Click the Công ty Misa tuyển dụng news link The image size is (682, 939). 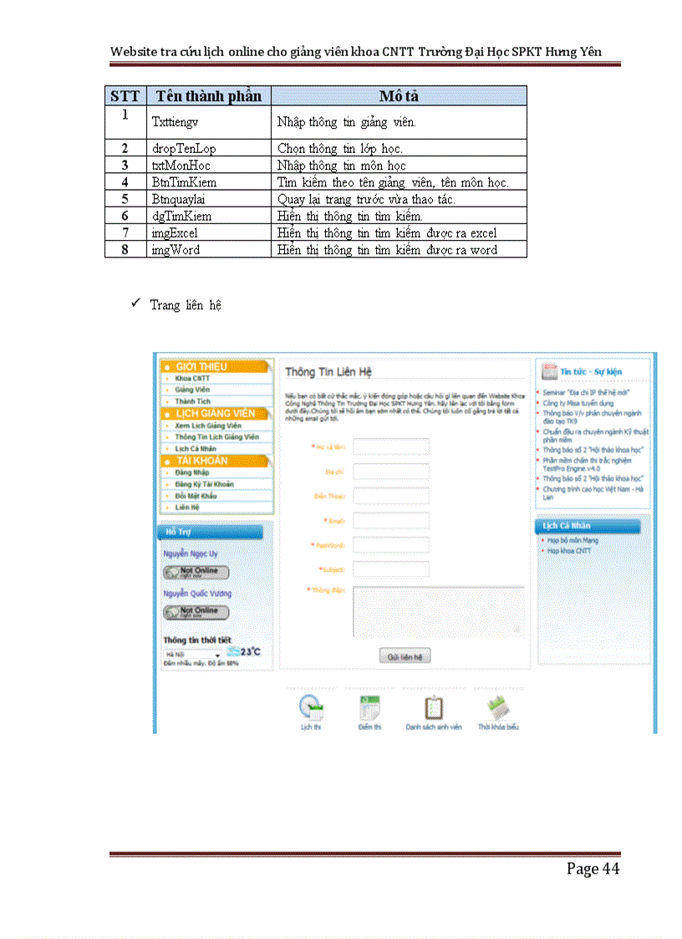[x=578, y=403]
